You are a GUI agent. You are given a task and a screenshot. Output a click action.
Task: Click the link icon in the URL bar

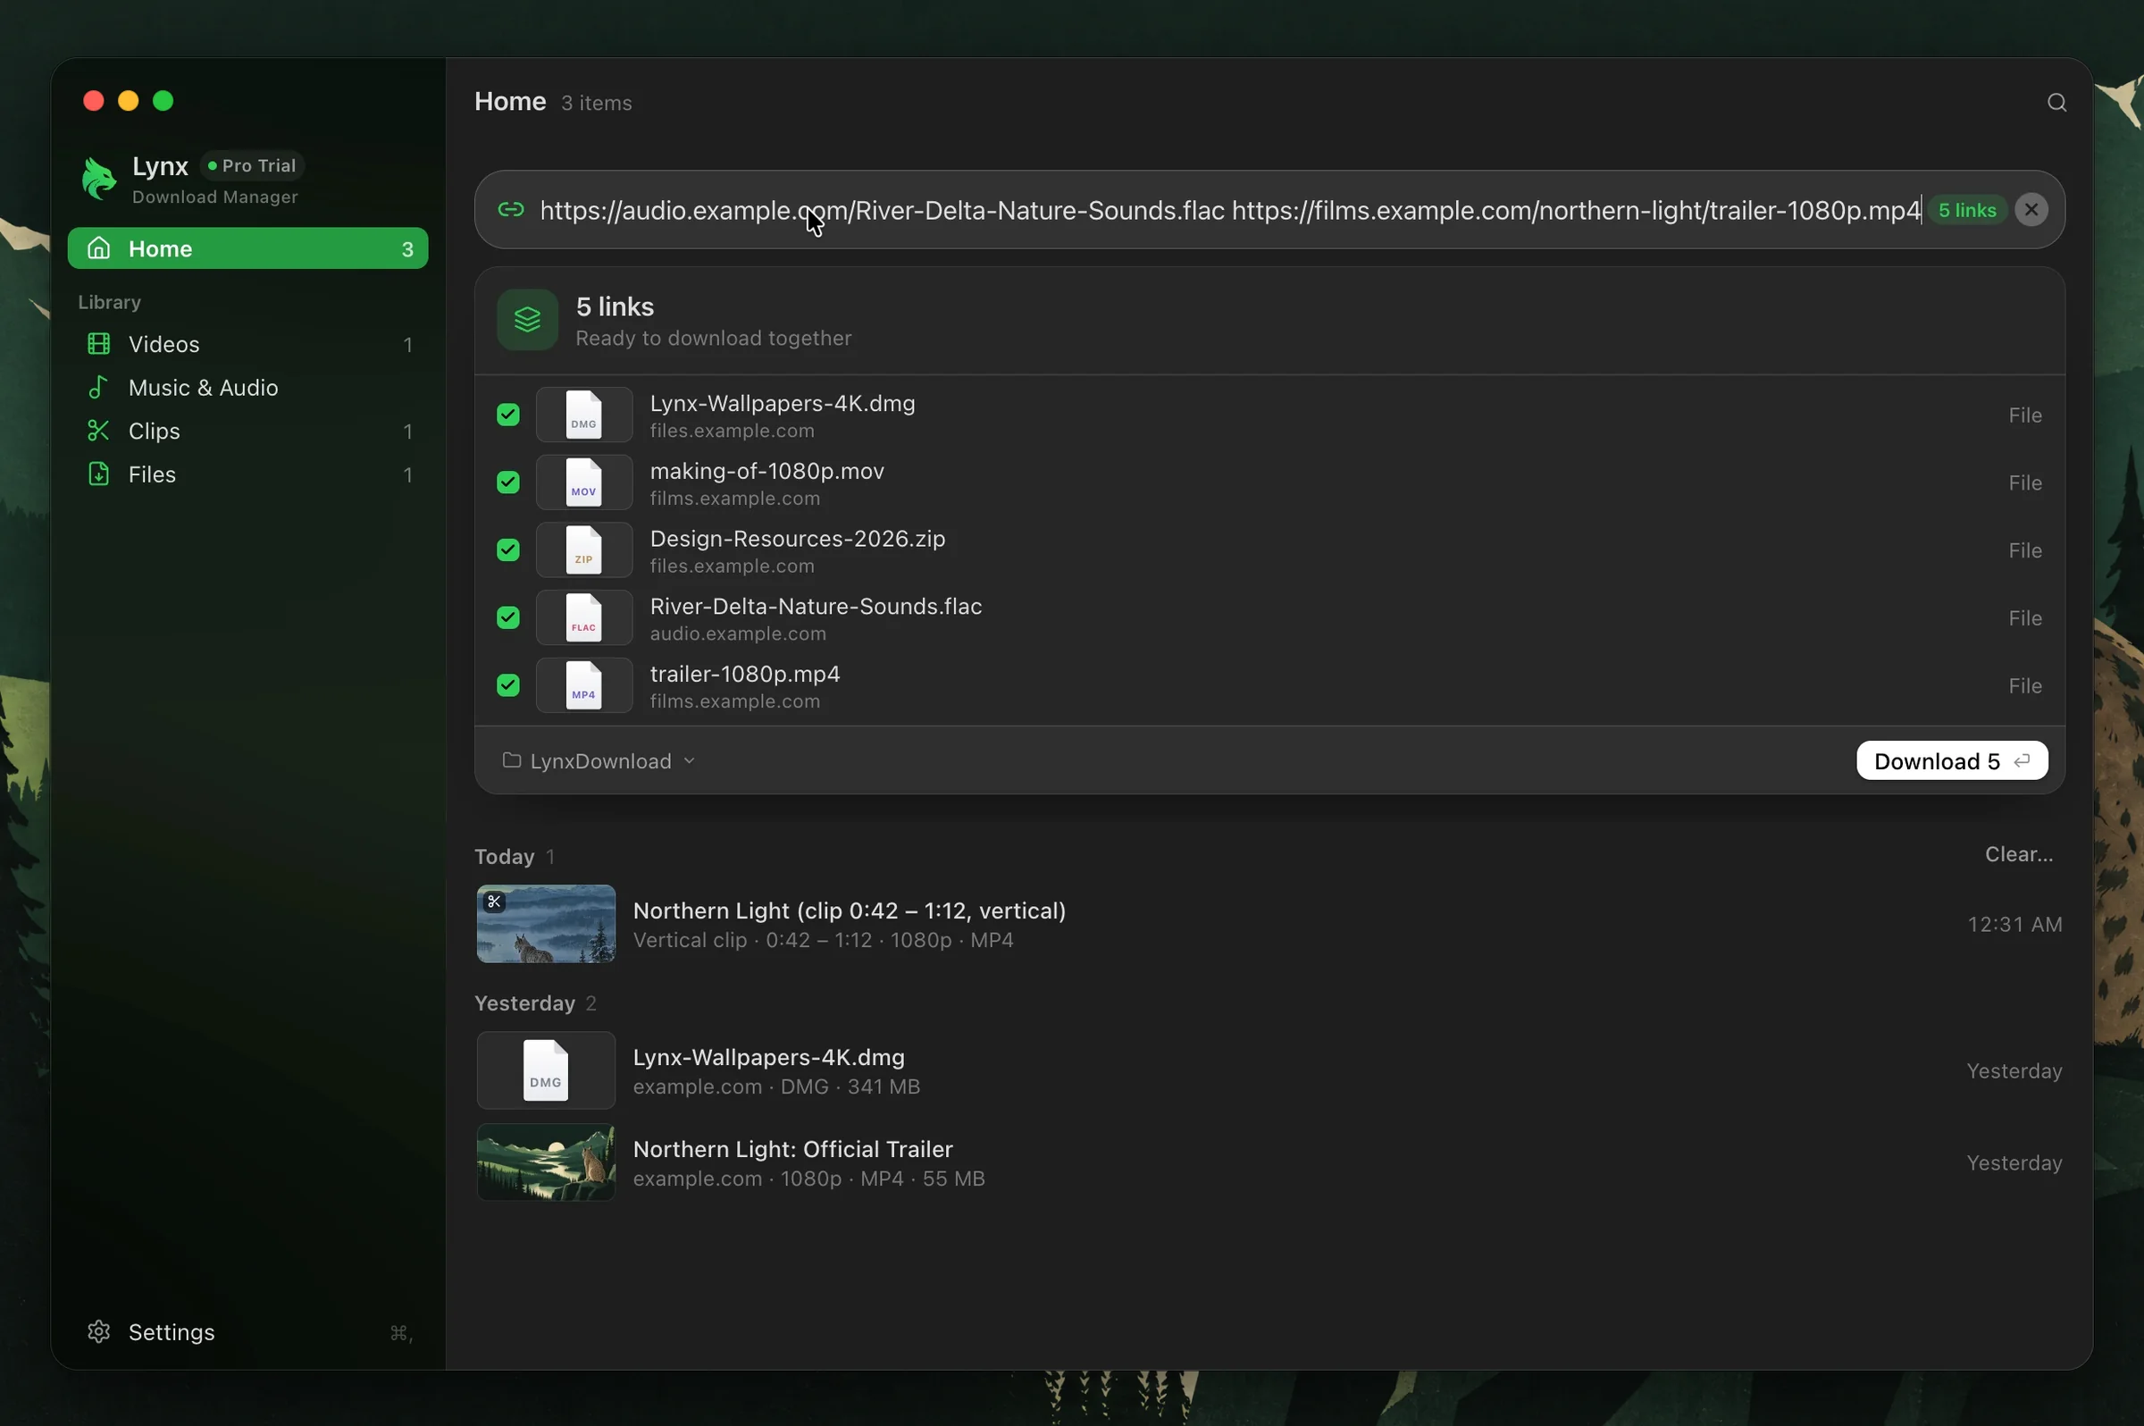click(511, 210)
